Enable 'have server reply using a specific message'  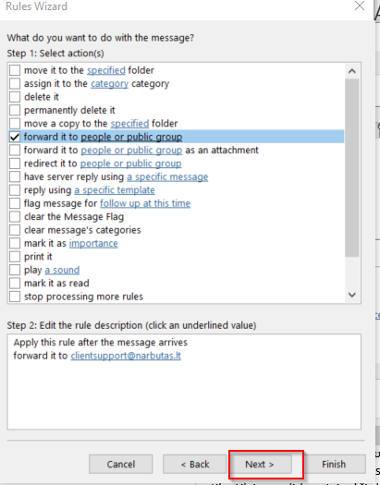click(15, 176)
